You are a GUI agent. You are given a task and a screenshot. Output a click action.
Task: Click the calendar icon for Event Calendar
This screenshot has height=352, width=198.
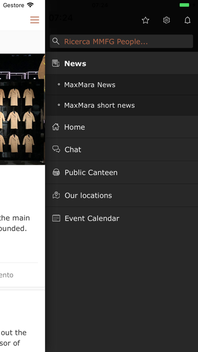point(56,218)
